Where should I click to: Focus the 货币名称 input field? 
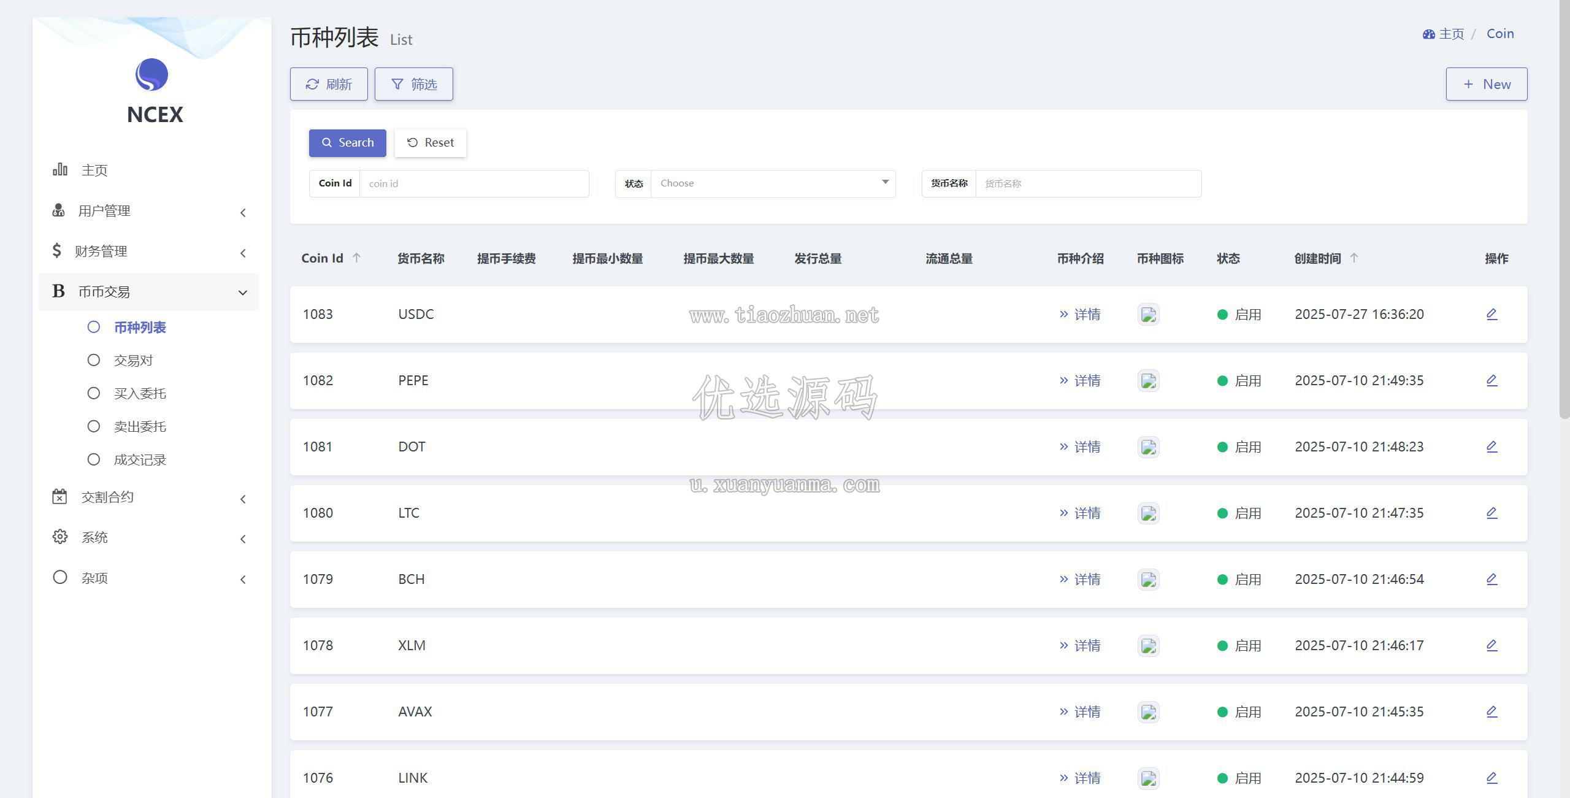(x=1089, y=183)
